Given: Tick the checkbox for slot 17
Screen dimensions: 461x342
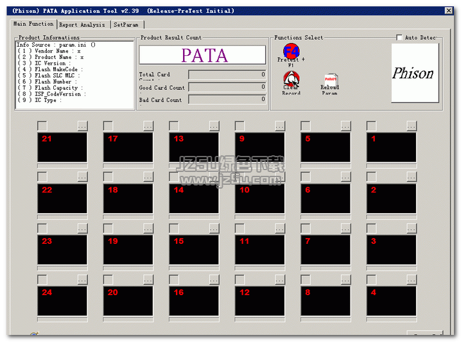Looking at the screenshot, I should (109, 126).
